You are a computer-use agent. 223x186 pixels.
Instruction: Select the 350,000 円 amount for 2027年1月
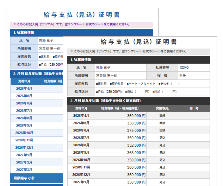coord(120,182)
